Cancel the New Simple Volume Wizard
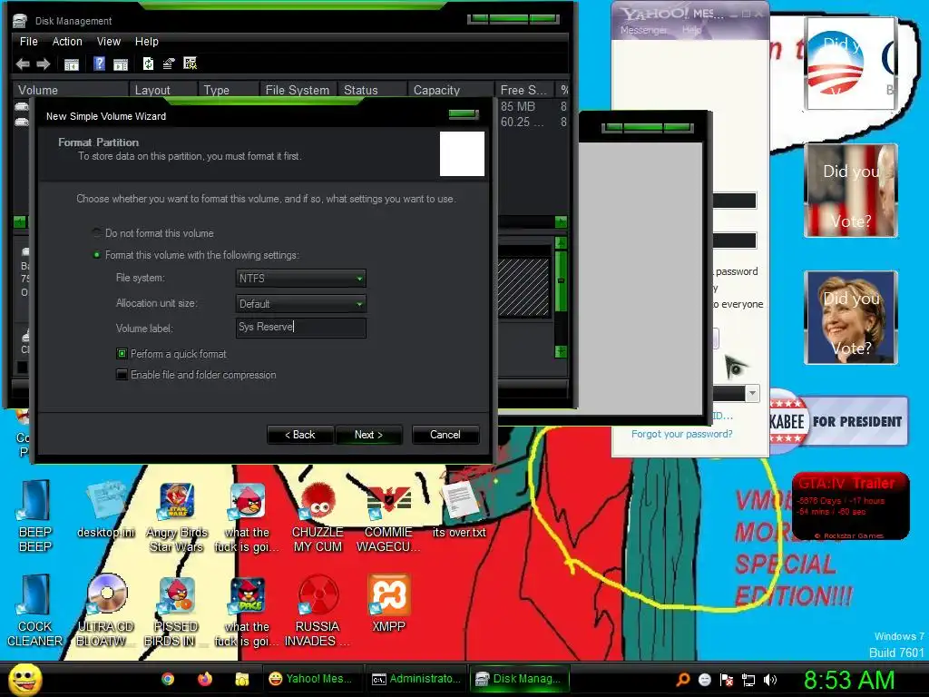The image size is (929, 697). [445, 435]
